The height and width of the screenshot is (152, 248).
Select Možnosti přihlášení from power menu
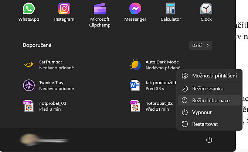click(209, 76)
